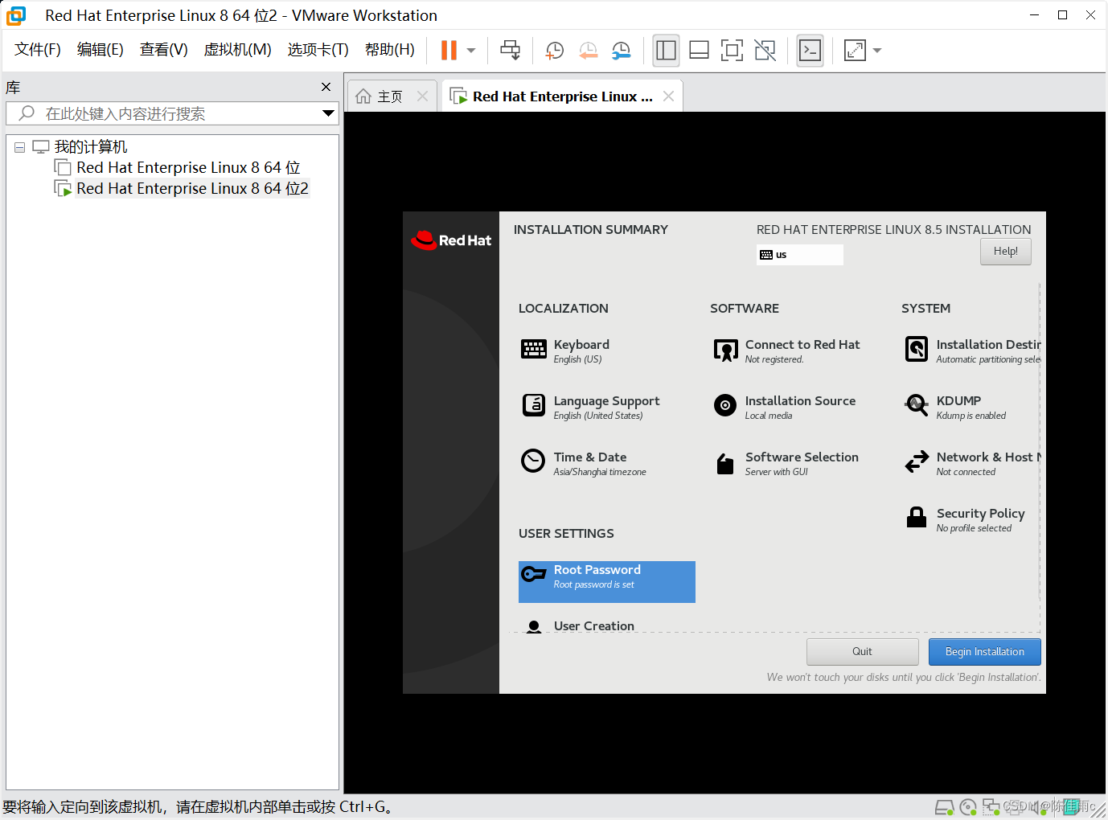The width and height of the screenshot is (1108, 820).
Task: Click the us keyboard layout indicator
Action: [x=799, y=255]
